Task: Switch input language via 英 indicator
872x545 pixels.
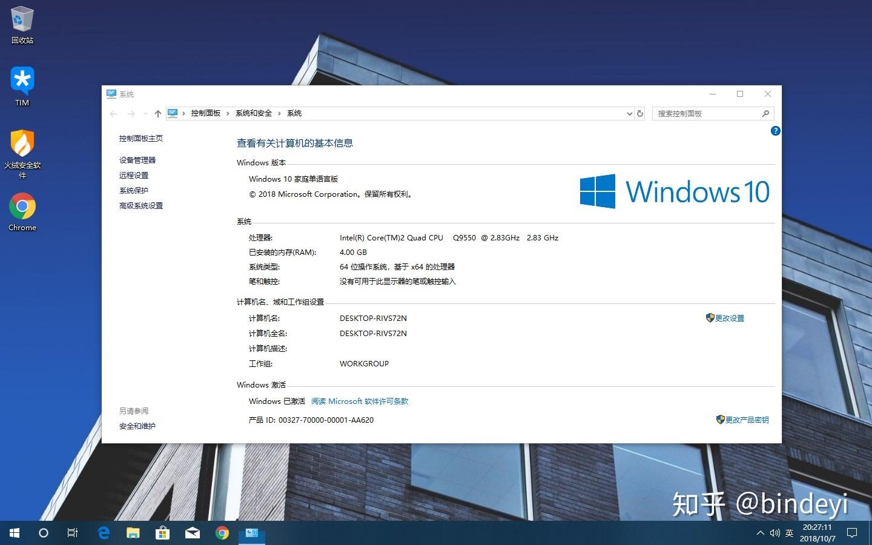Action: [789, 533]
